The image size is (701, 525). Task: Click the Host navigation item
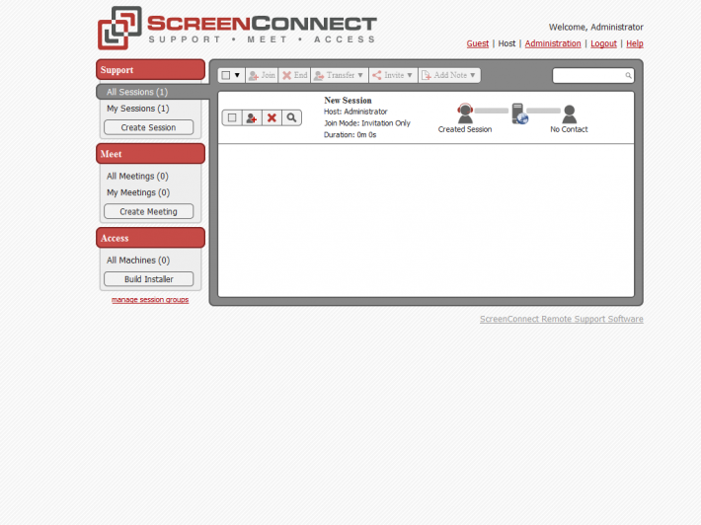tap(506, 43)
